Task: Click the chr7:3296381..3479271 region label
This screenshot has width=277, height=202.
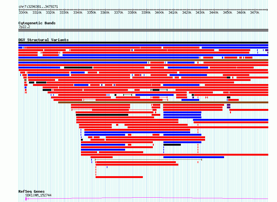Action: 38,7
